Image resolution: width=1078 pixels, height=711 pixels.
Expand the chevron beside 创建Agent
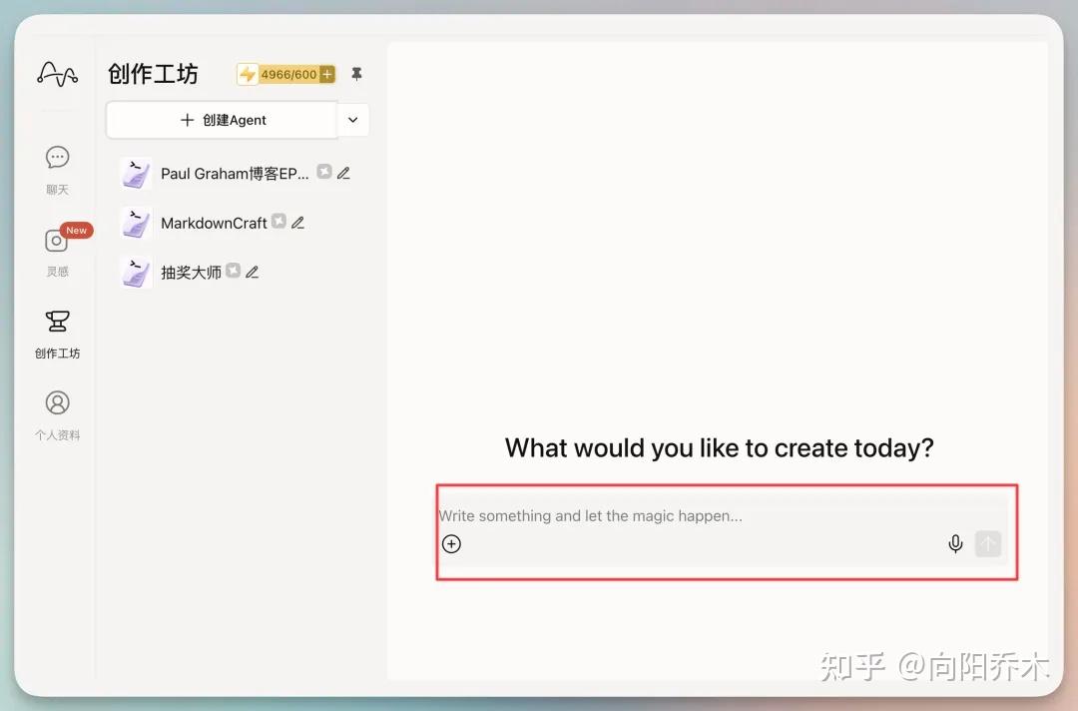coord(352,119)
